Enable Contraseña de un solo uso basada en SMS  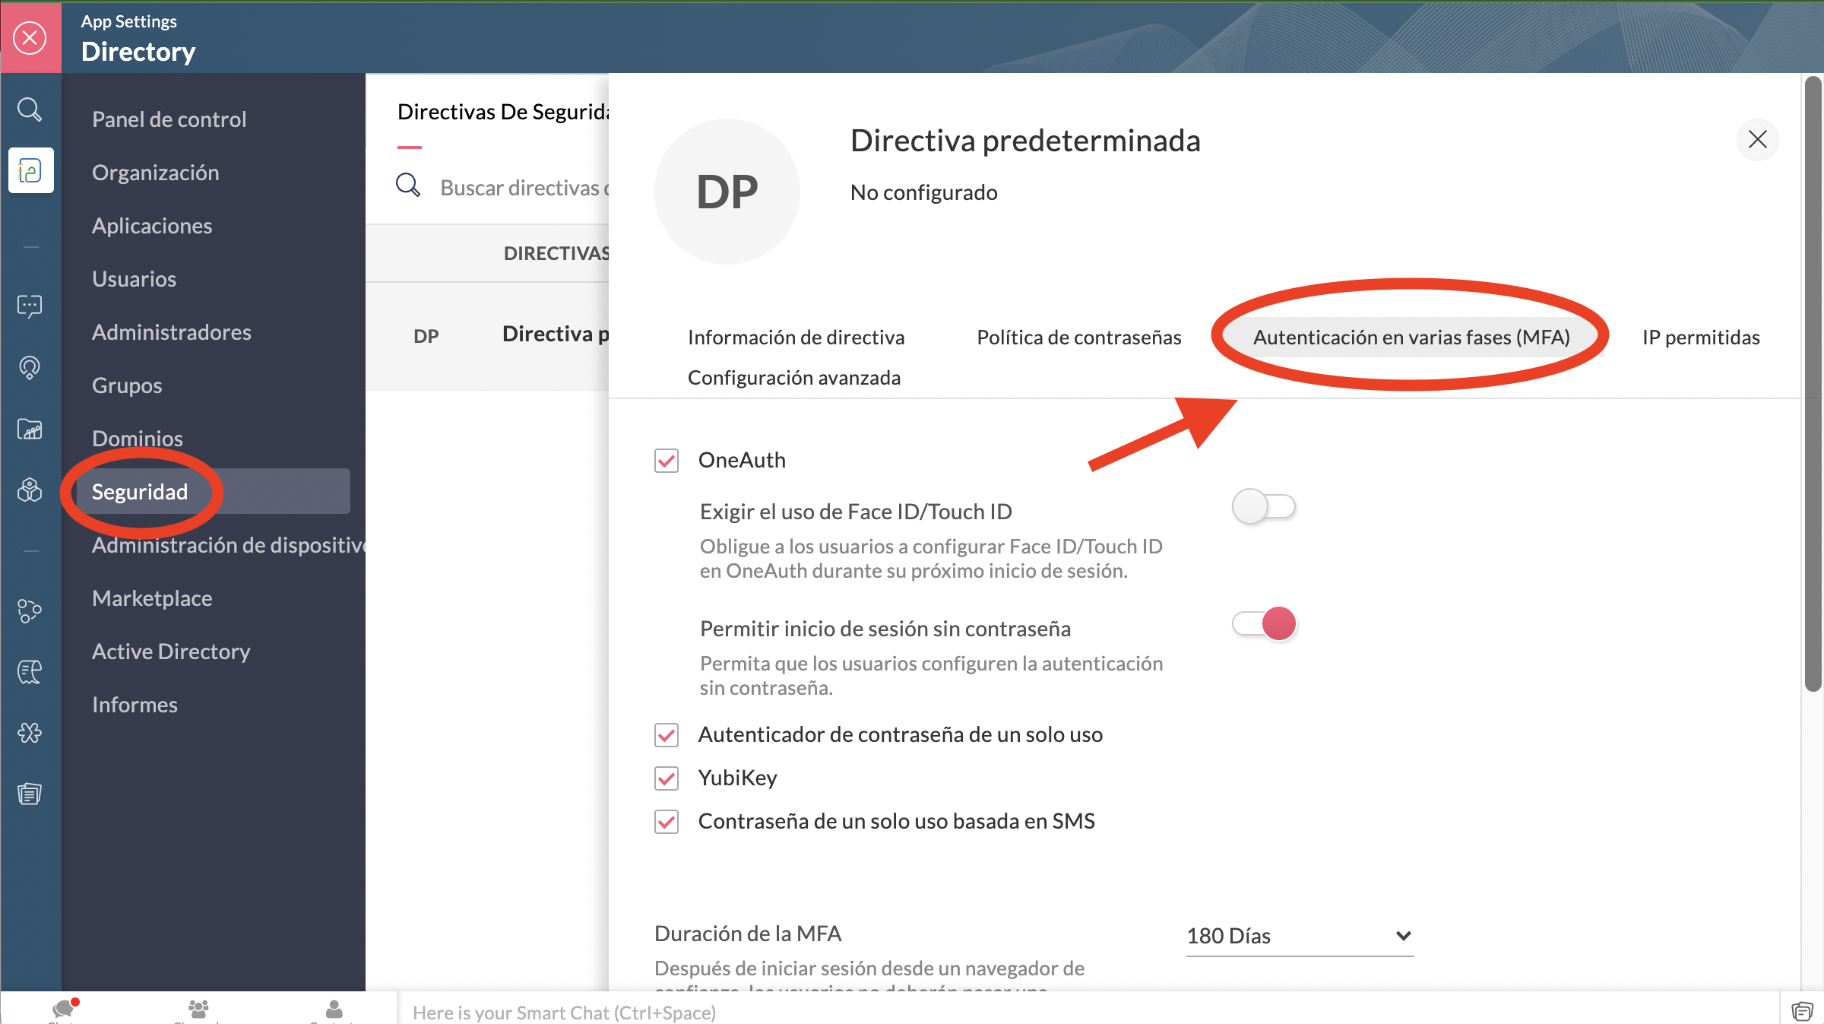click(x=667, y=821)
